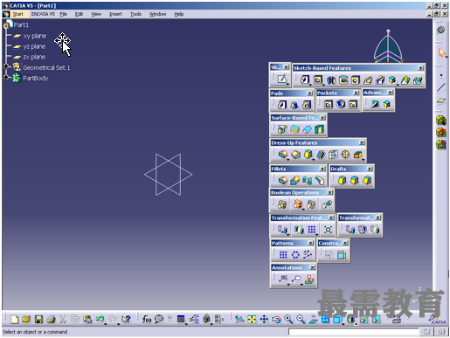Click the compass at top right of the viewport

pos(388,46)
